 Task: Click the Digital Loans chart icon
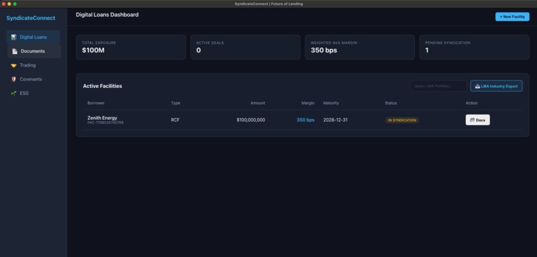coord(14,37)
